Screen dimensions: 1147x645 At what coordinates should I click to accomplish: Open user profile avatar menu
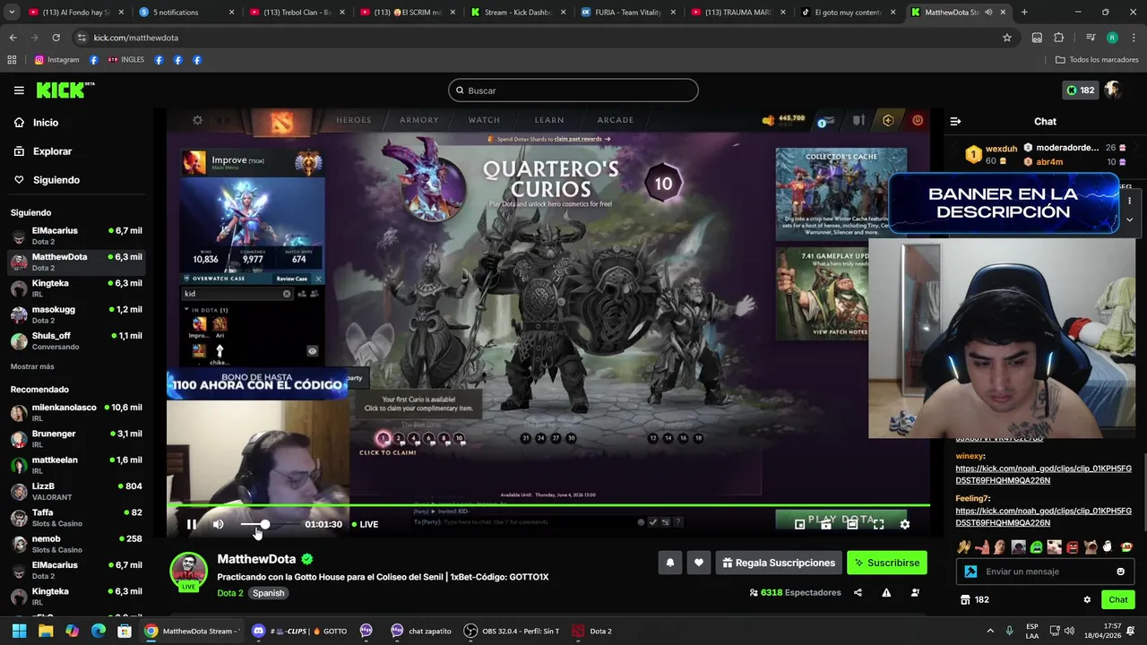(x=1113, y=90)
